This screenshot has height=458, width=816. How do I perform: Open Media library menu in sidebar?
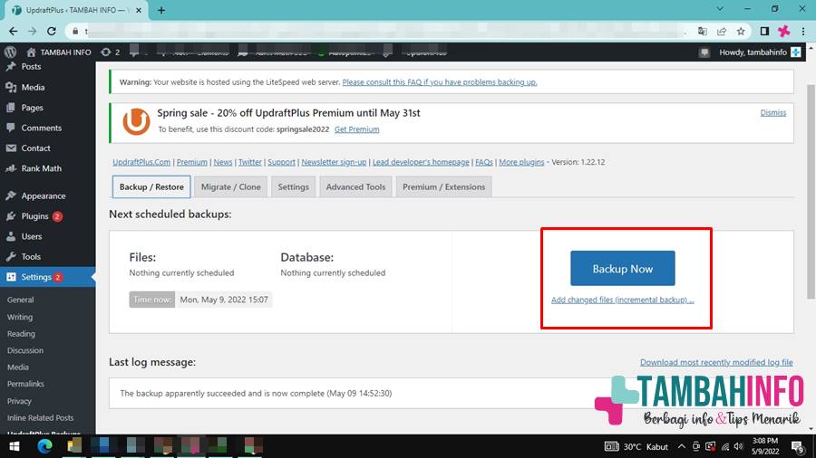33,87
